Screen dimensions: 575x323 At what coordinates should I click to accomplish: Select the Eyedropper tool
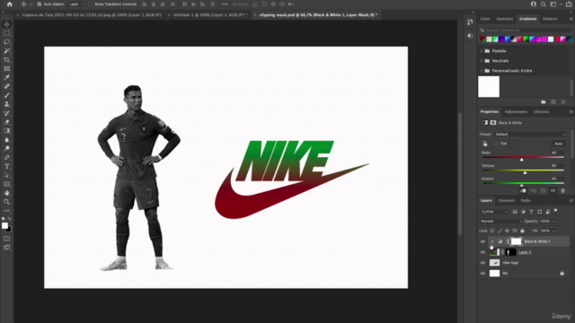click(x=6, y=77)
